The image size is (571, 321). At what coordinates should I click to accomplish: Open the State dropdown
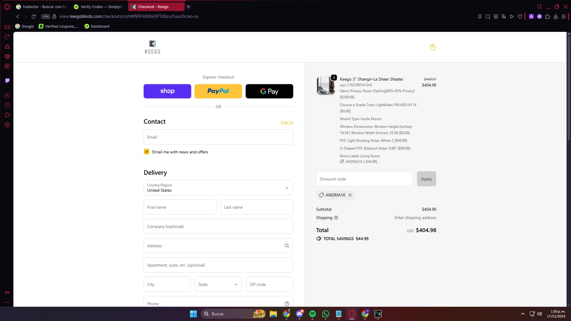218,284
